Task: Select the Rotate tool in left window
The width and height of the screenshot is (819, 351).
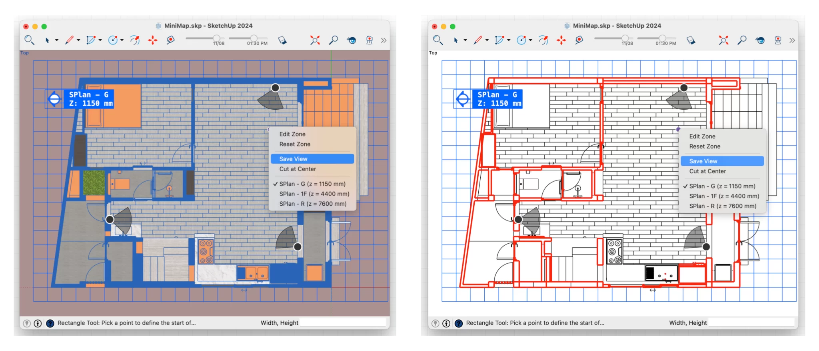Action: pyautogui.click(x=135, y=40)
